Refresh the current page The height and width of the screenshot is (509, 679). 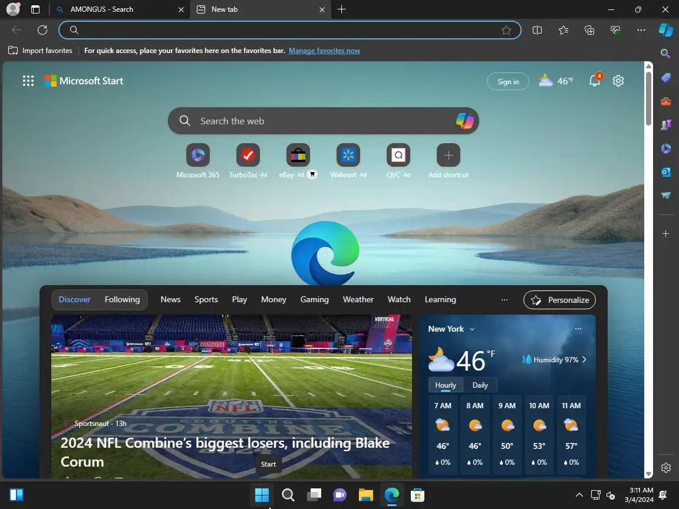42,30
